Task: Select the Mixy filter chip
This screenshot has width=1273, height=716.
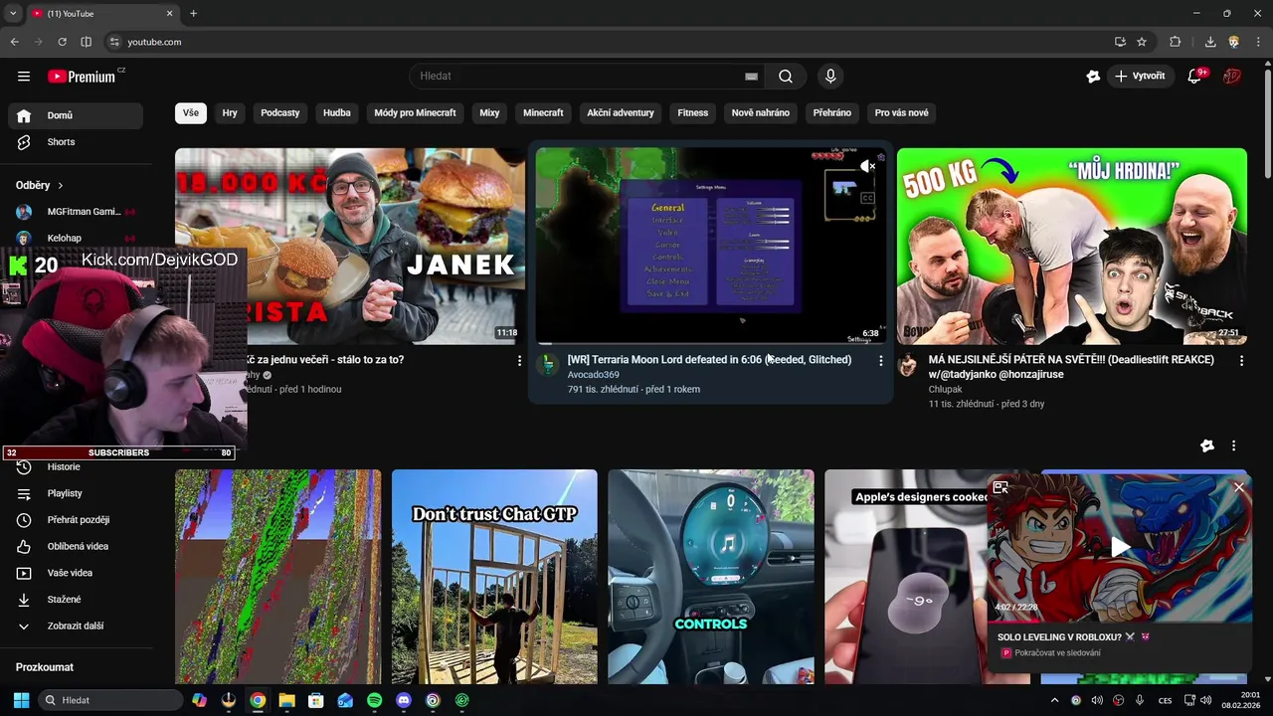Action: [489, 113]
